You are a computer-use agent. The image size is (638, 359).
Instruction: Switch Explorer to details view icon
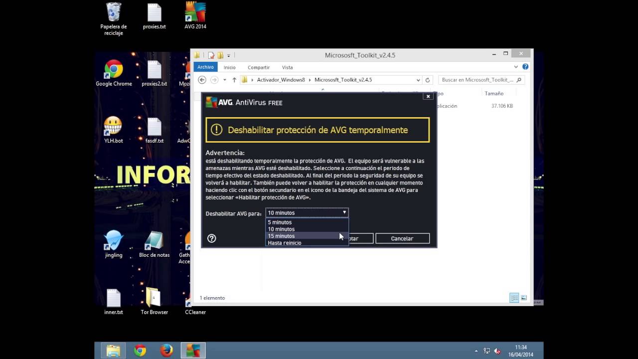tap(514, 298)
